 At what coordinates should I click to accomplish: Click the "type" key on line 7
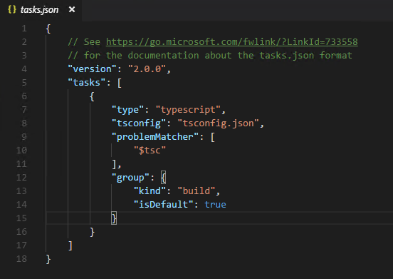pyautogui.click(x=128, y=110)
